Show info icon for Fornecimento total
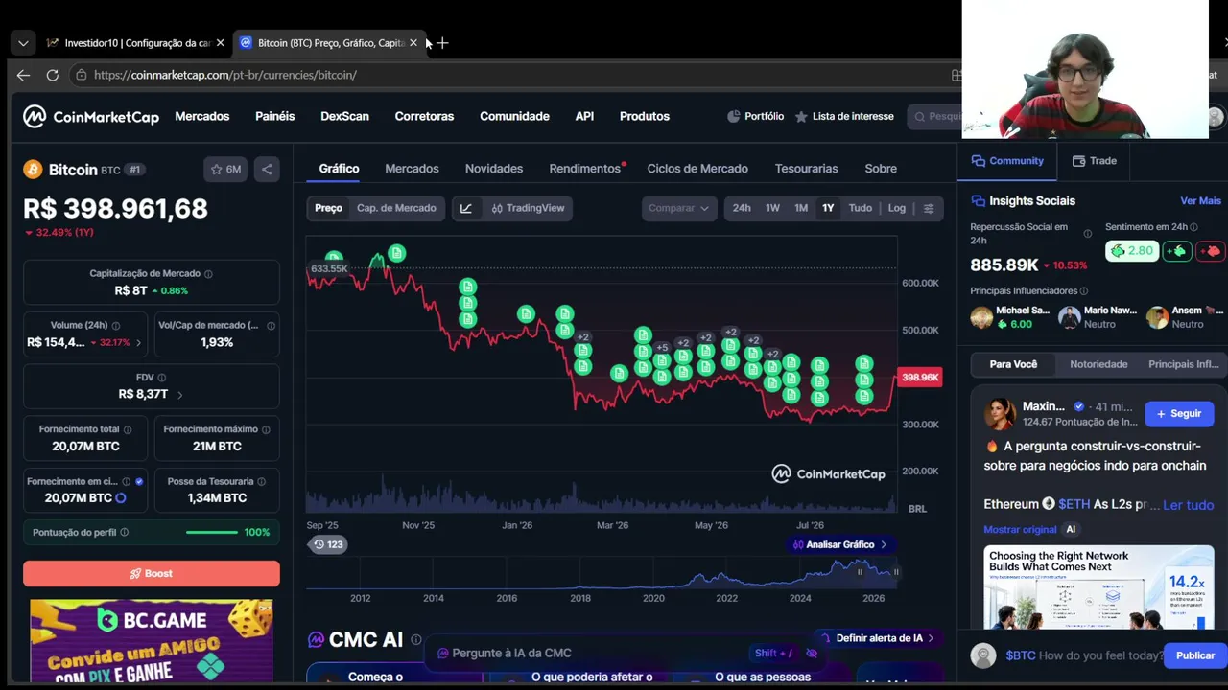Screen dimensions: 1228x690 pos(128,429)
